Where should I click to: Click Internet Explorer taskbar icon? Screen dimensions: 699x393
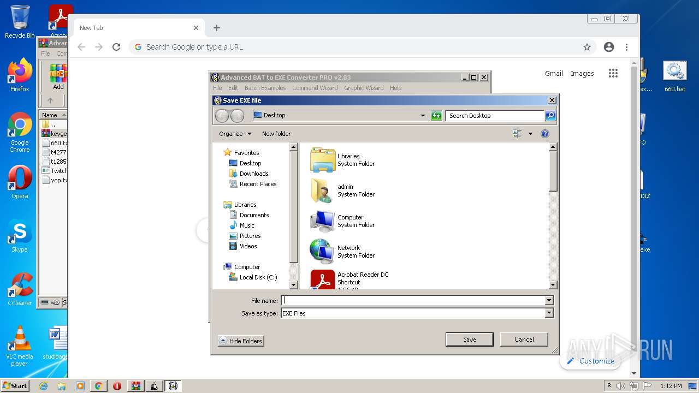[x=44, y=386]
